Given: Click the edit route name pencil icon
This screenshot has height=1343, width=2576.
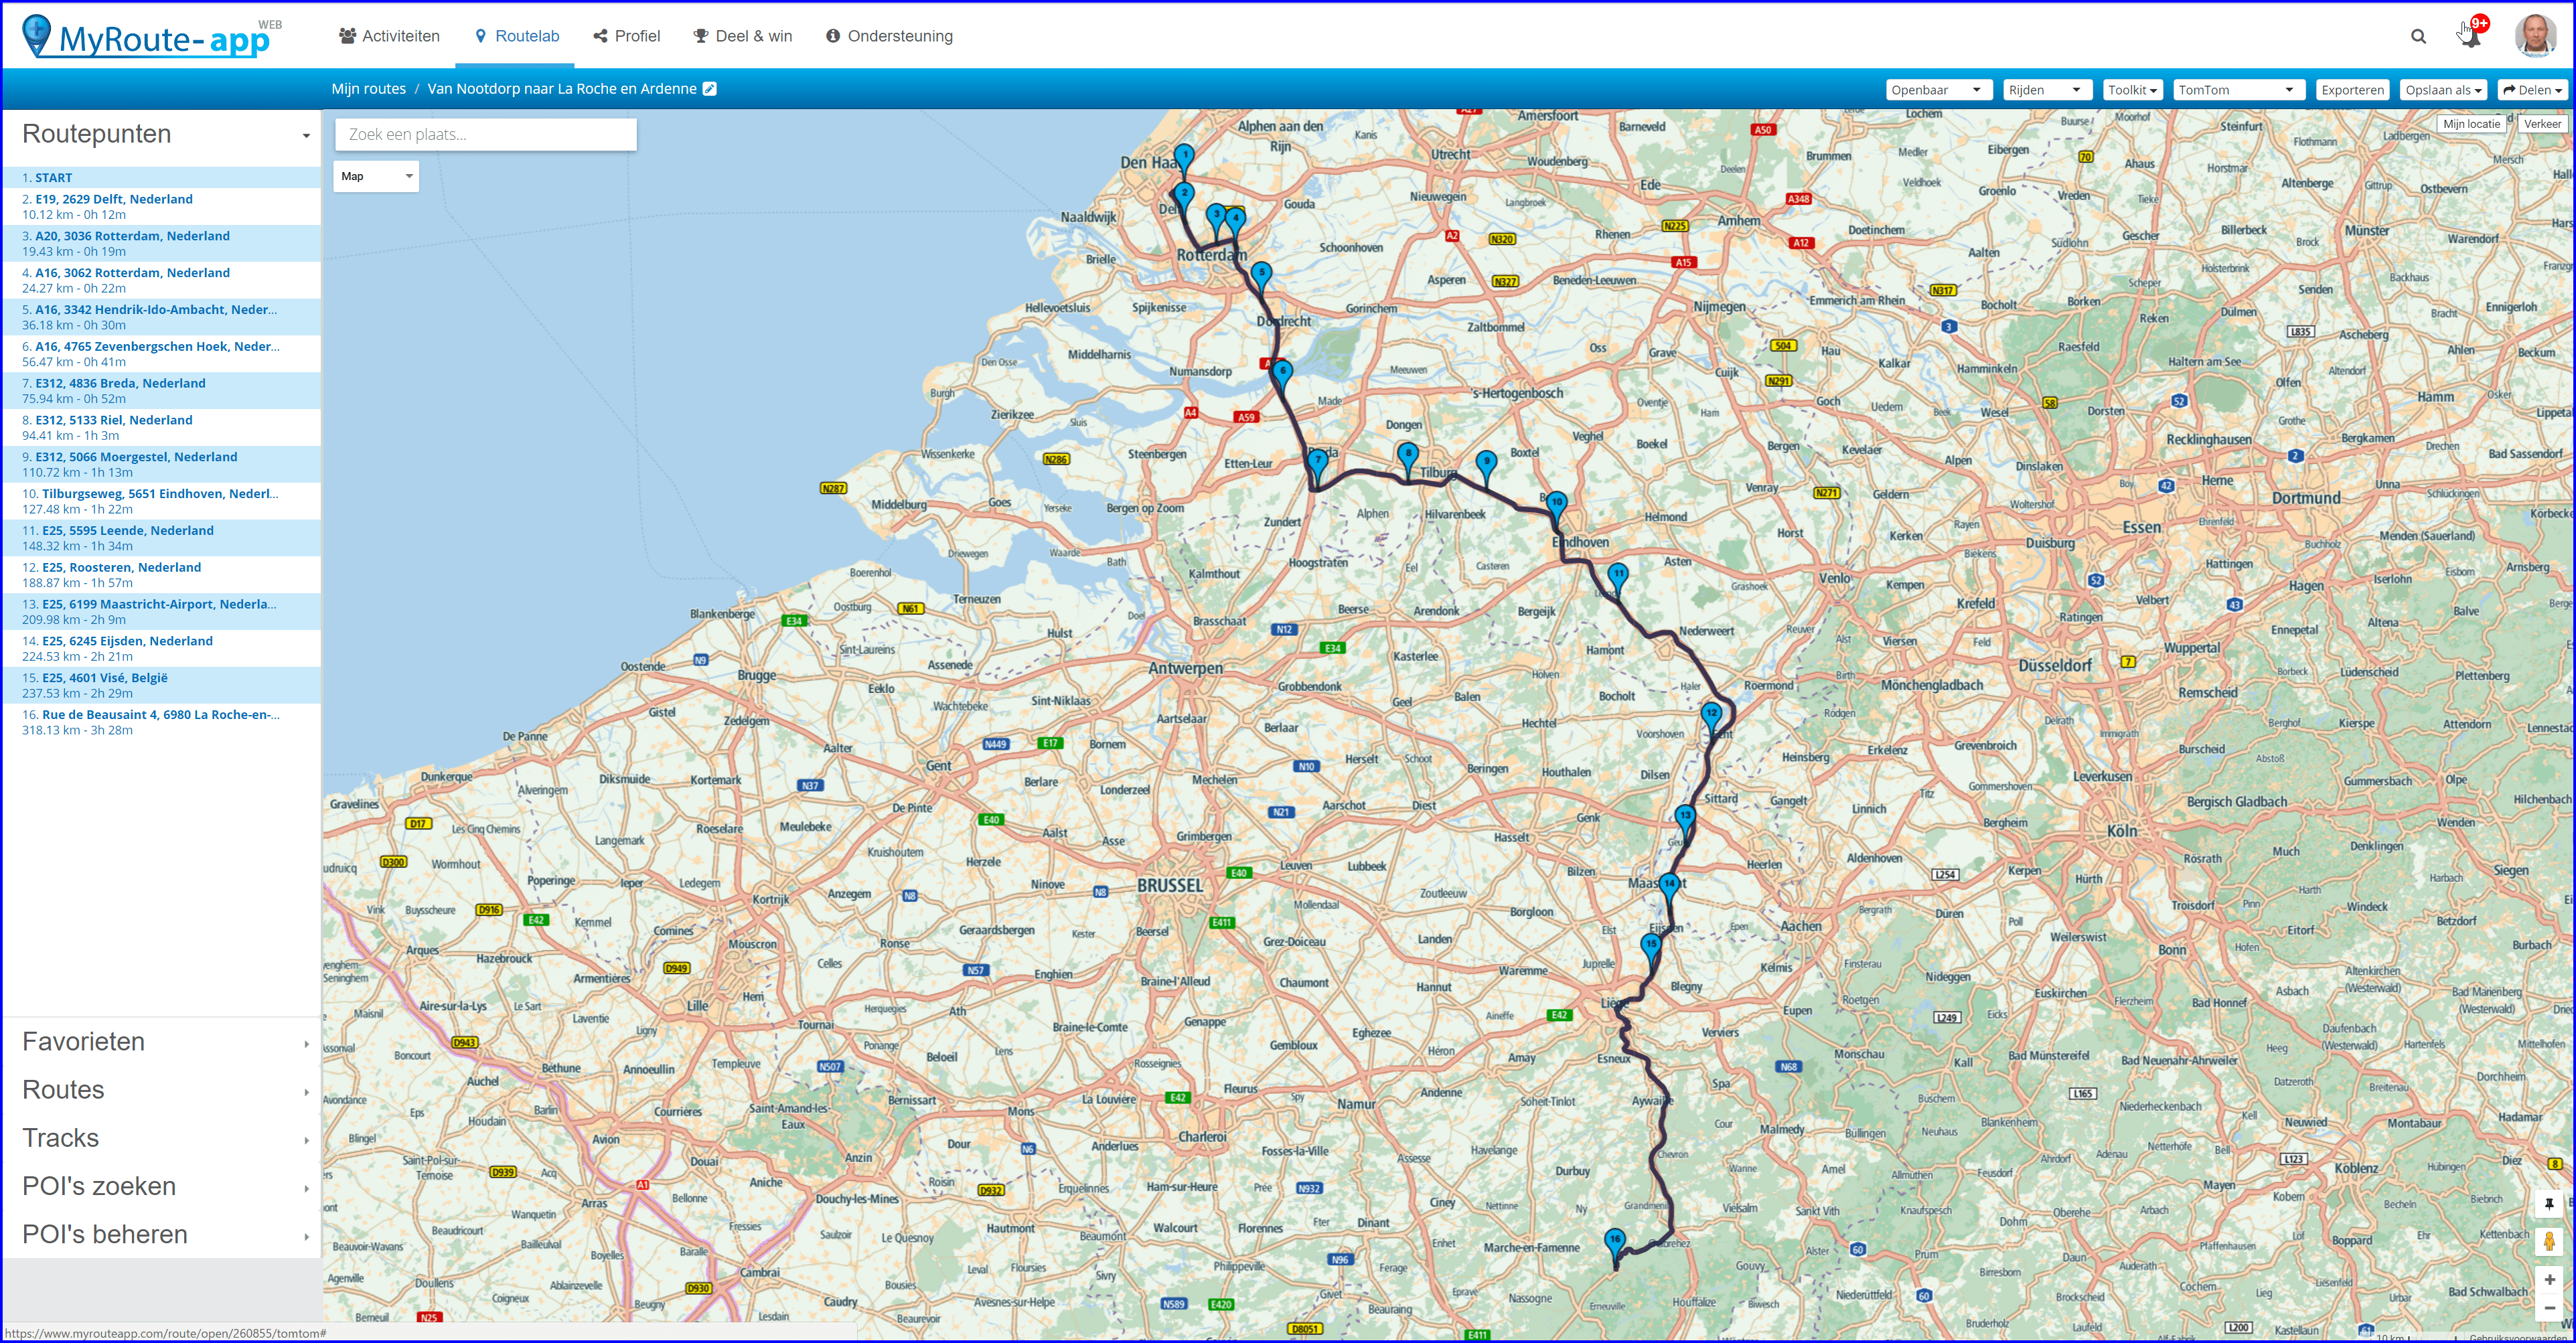Looking at the screenshot, I should tap(710, 89).
